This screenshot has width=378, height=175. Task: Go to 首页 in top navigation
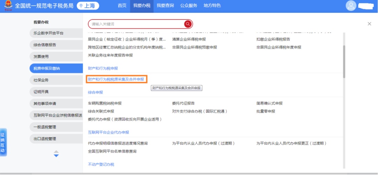(122, 6)
